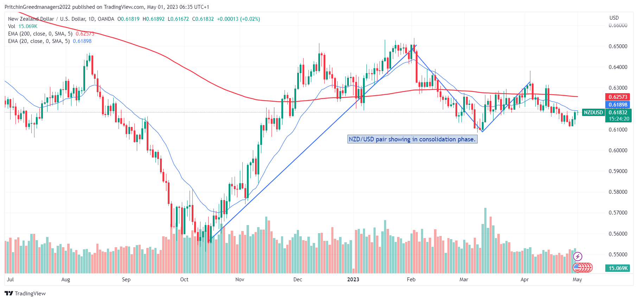Click the Sep label on time axis
The width and height of the screenshot is (638, 301).
pyautogui.click(x=126, y=280)
